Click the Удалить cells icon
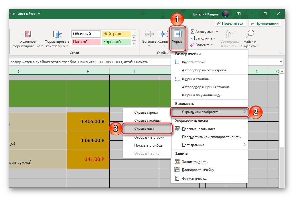 click(x=163, y=34)
